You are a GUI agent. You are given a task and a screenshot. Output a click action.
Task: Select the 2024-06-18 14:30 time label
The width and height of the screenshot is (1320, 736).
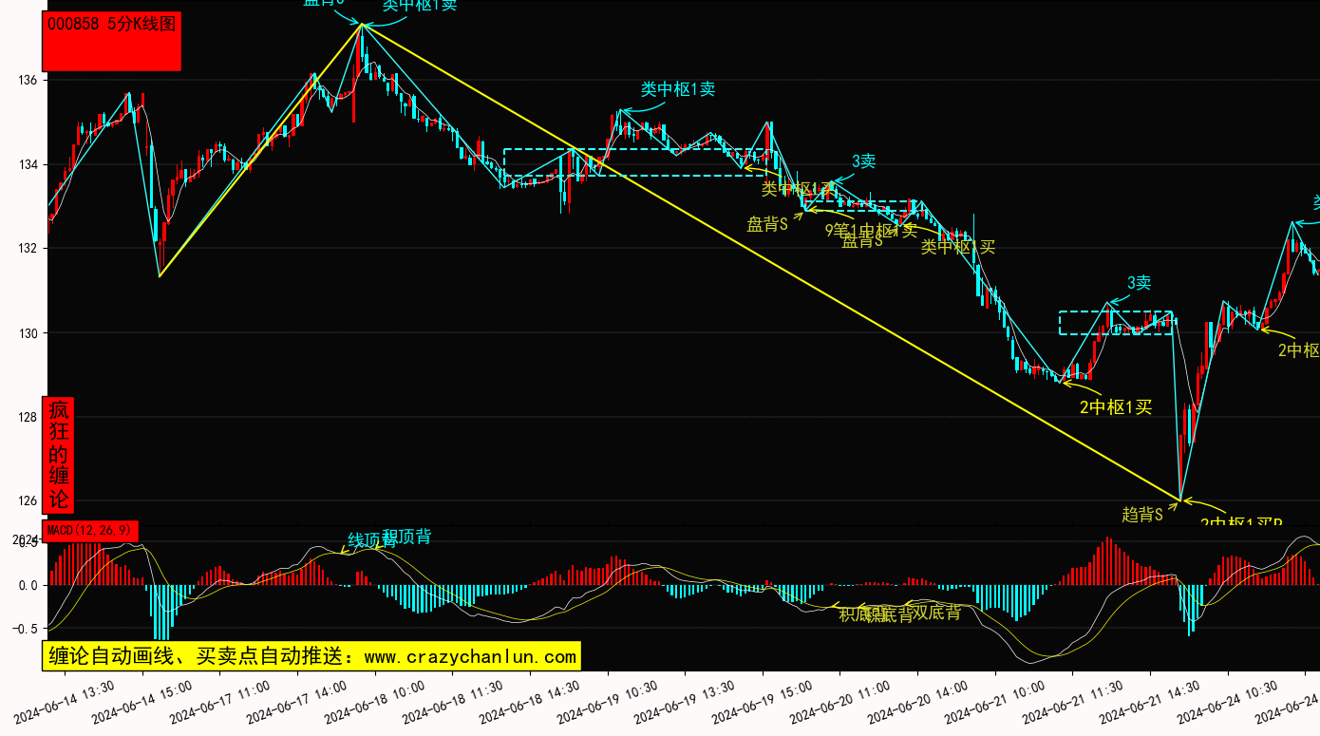(531, 702)
